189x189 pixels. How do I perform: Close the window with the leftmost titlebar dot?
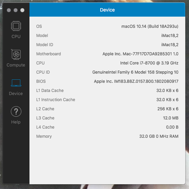9,10
